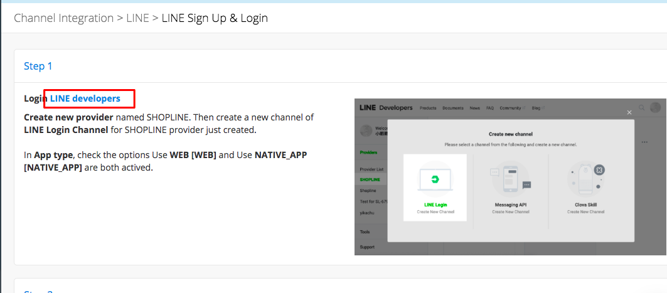Select the green SHOPLINE provider
The image size is (667, 293).
[x=370, y=179]
